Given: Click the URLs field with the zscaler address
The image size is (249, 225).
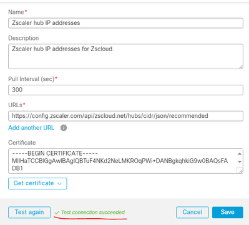Looking at the screenshot, I should pyautogui.click(x=125, y=116).
